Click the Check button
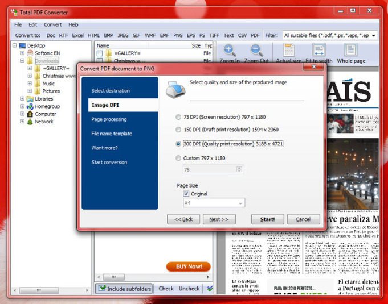 point(166,289)
